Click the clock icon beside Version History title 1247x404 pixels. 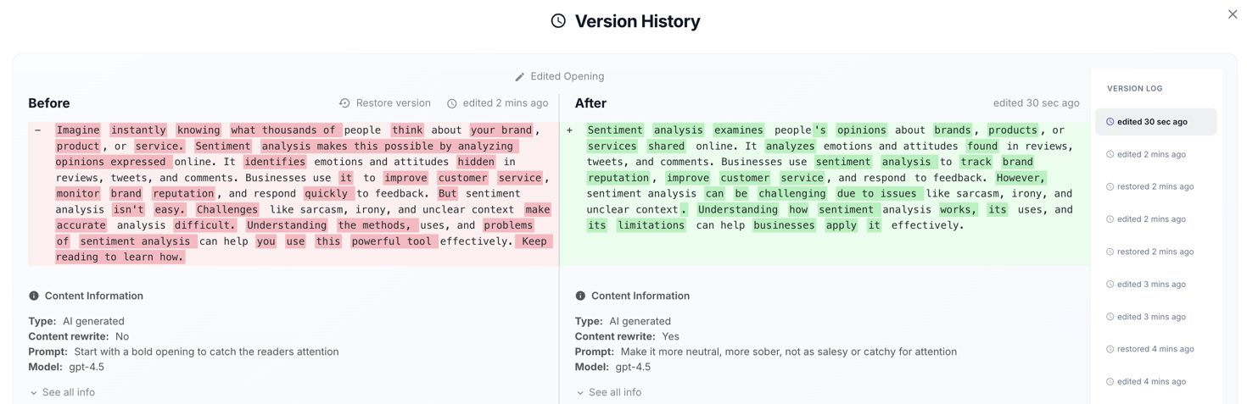click(x=558, y=21)
